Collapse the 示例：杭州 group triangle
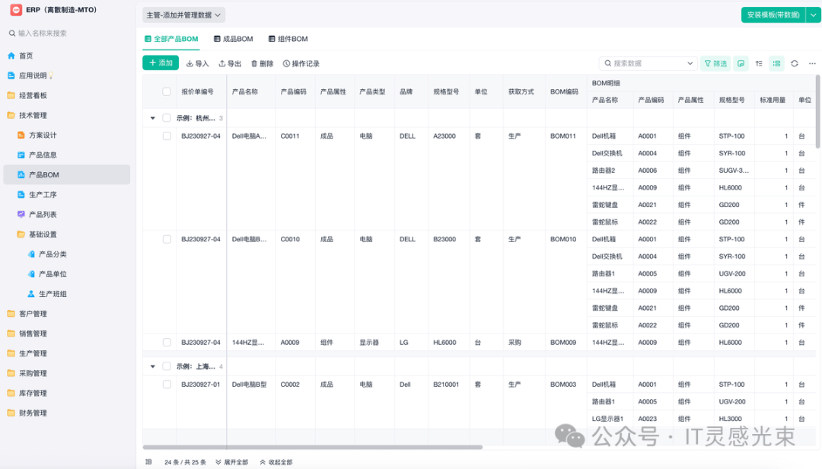Viewport: 822px width, 469px height. (153, 118)
